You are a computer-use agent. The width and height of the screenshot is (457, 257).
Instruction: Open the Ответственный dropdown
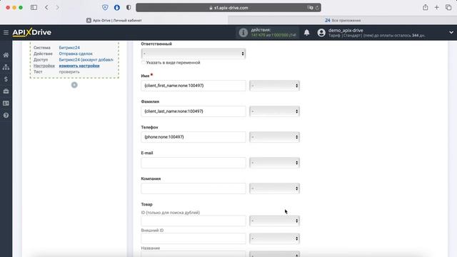pos(194,54)
